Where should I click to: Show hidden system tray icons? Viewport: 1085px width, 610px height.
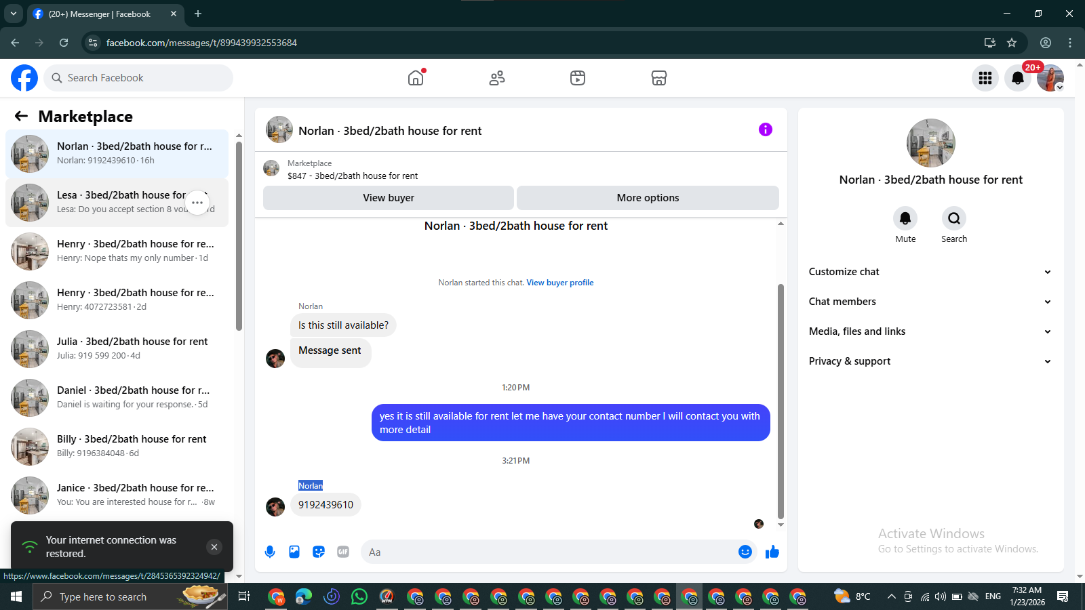[891, 596]
